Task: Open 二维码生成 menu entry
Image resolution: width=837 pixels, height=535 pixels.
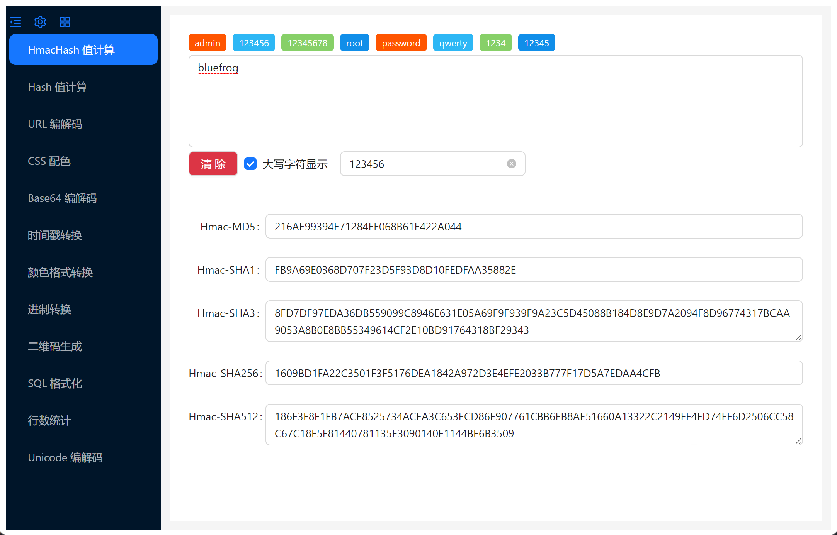Action: [55, 347]
